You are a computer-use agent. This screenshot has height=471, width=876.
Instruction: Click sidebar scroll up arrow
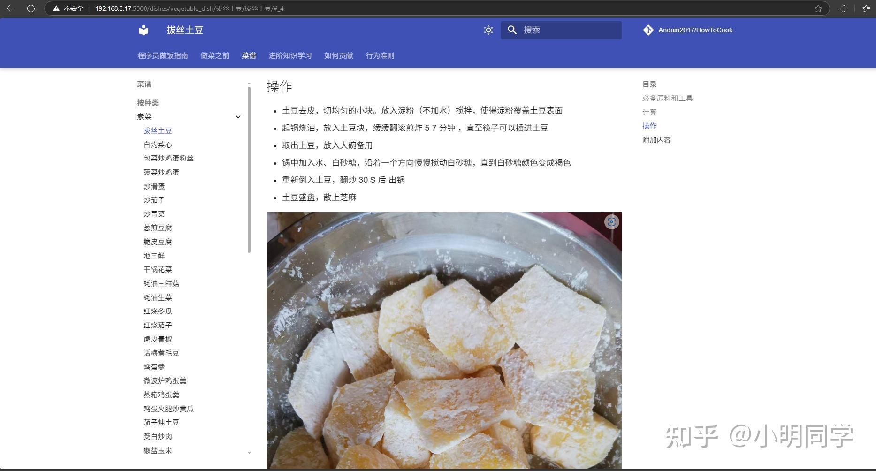click(249, 84)
